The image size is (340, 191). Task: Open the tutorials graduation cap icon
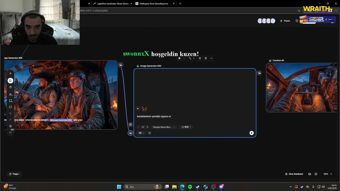click(309, 174)
